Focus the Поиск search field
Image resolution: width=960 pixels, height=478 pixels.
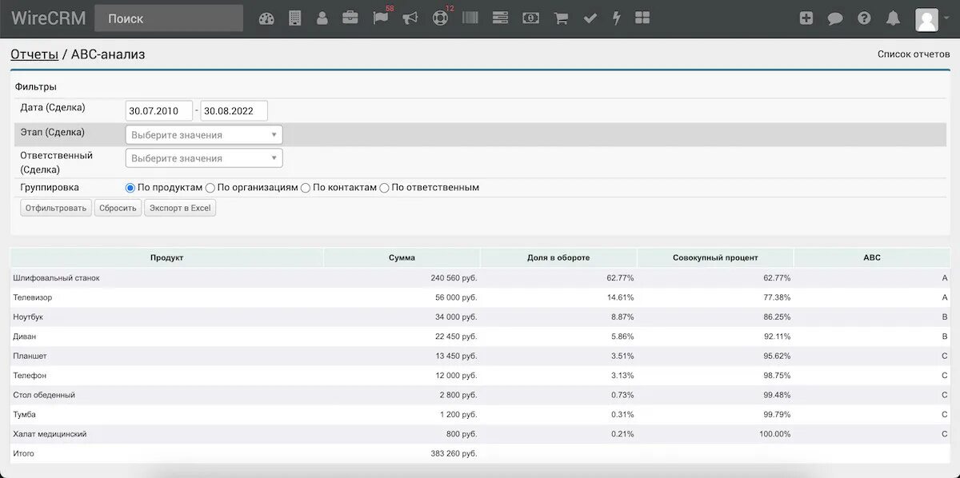point(169,18)
